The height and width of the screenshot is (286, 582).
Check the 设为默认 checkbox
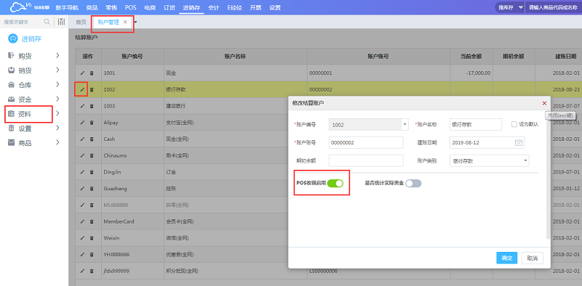coord(514,124)
